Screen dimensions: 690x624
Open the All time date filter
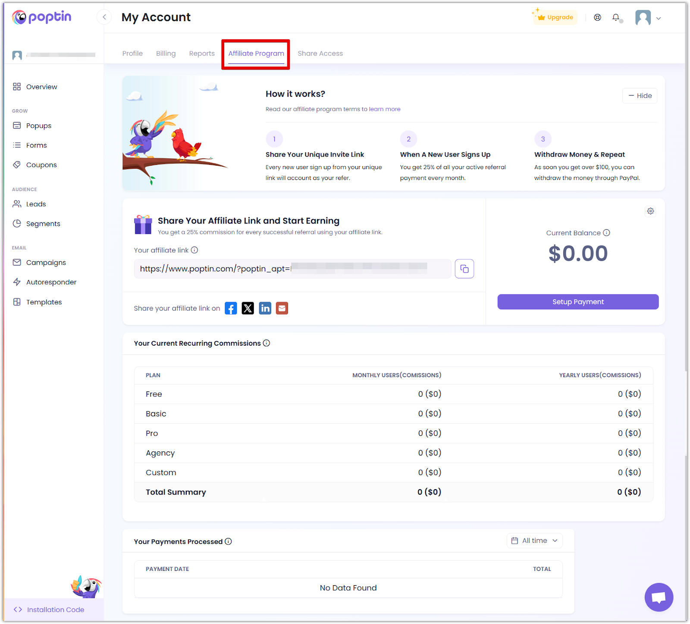534,541
